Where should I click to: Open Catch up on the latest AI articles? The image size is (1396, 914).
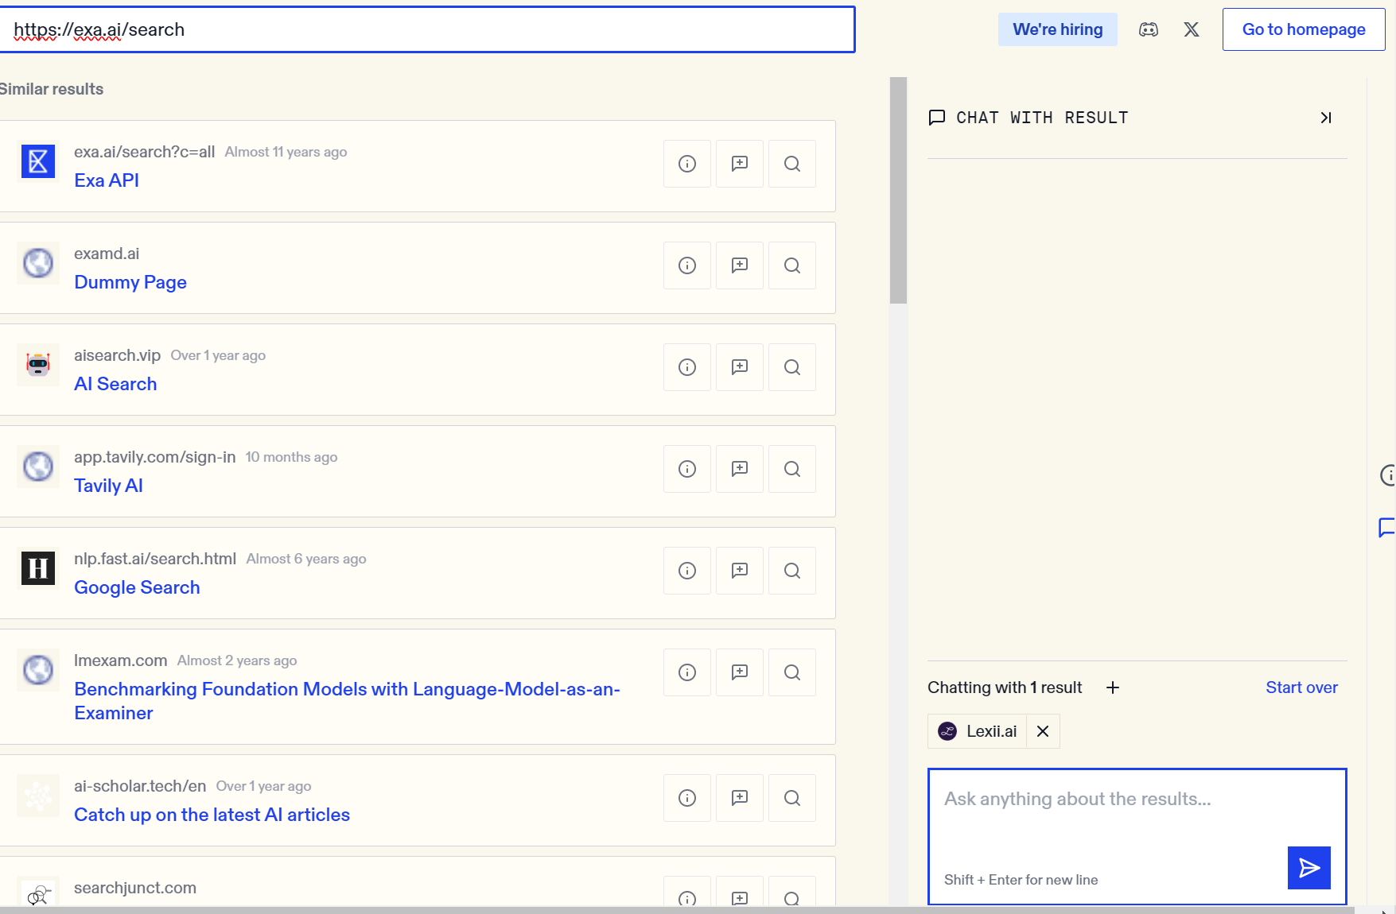click(212, 815)
